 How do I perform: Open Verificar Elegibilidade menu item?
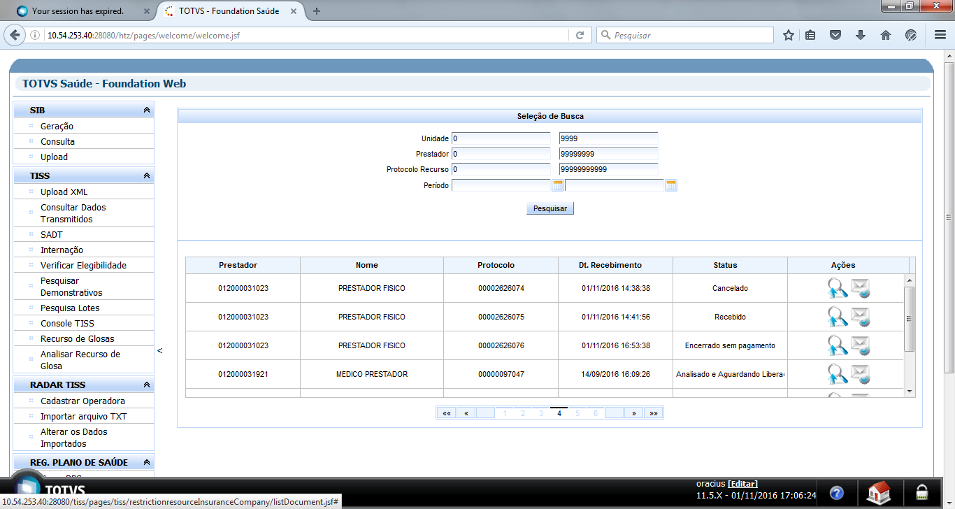point(84,266)
